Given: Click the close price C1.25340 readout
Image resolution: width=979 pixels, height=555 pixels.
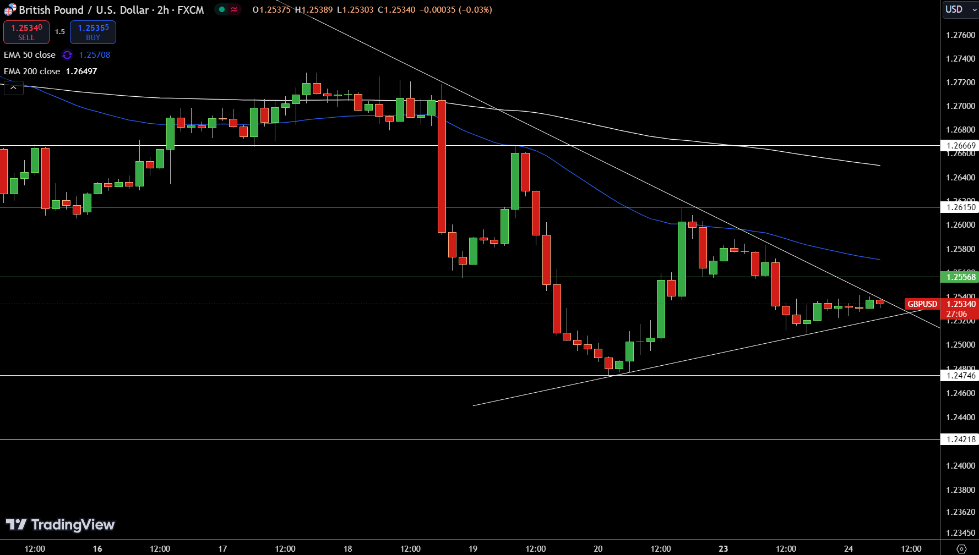Looking at the screenshot, I should tap(396, 10).
